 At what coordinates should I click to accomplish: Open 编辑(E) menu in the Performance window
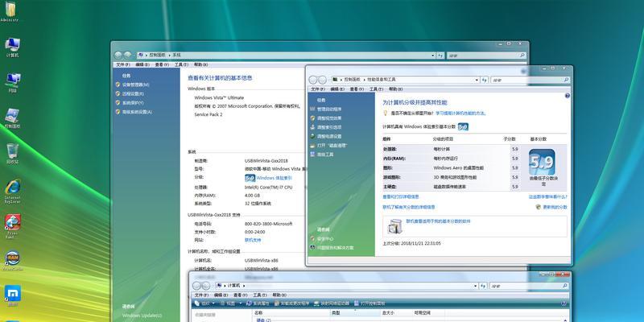tap(337, 89)
